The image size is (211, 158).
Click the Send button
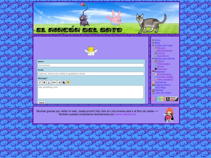click(x=41, y=102)
